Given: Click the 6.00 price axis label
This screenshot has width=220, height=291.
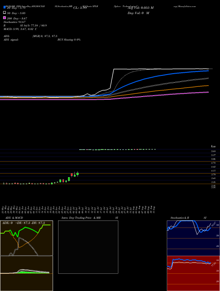Looking at the screenshot, I should (213, 147).
